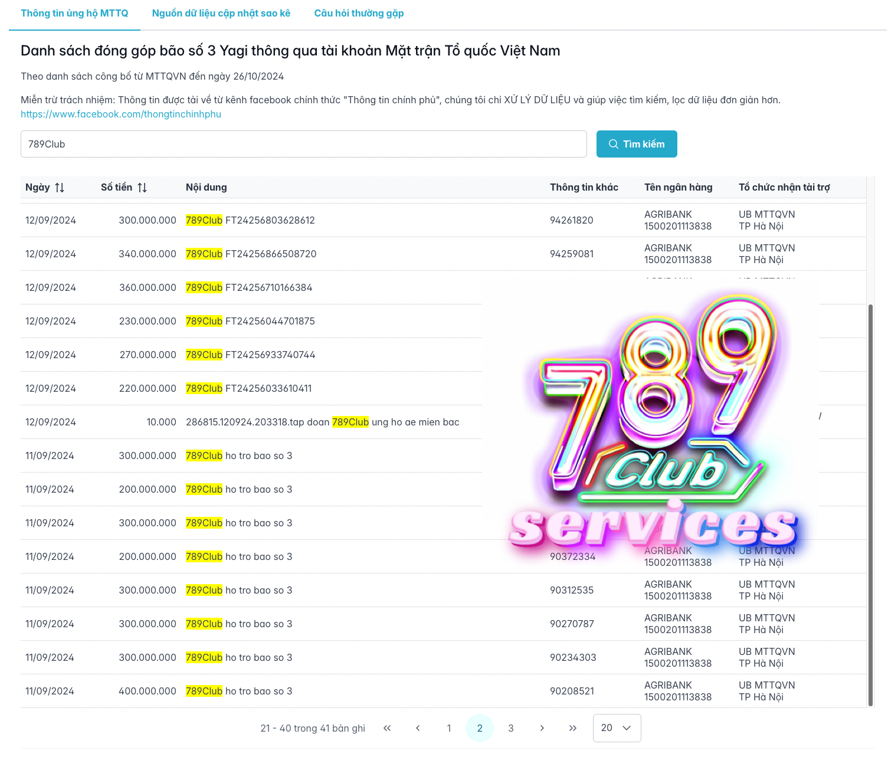
Task: Sort by Số tiền column arrows icon
Action: click(x=142, y=188)
